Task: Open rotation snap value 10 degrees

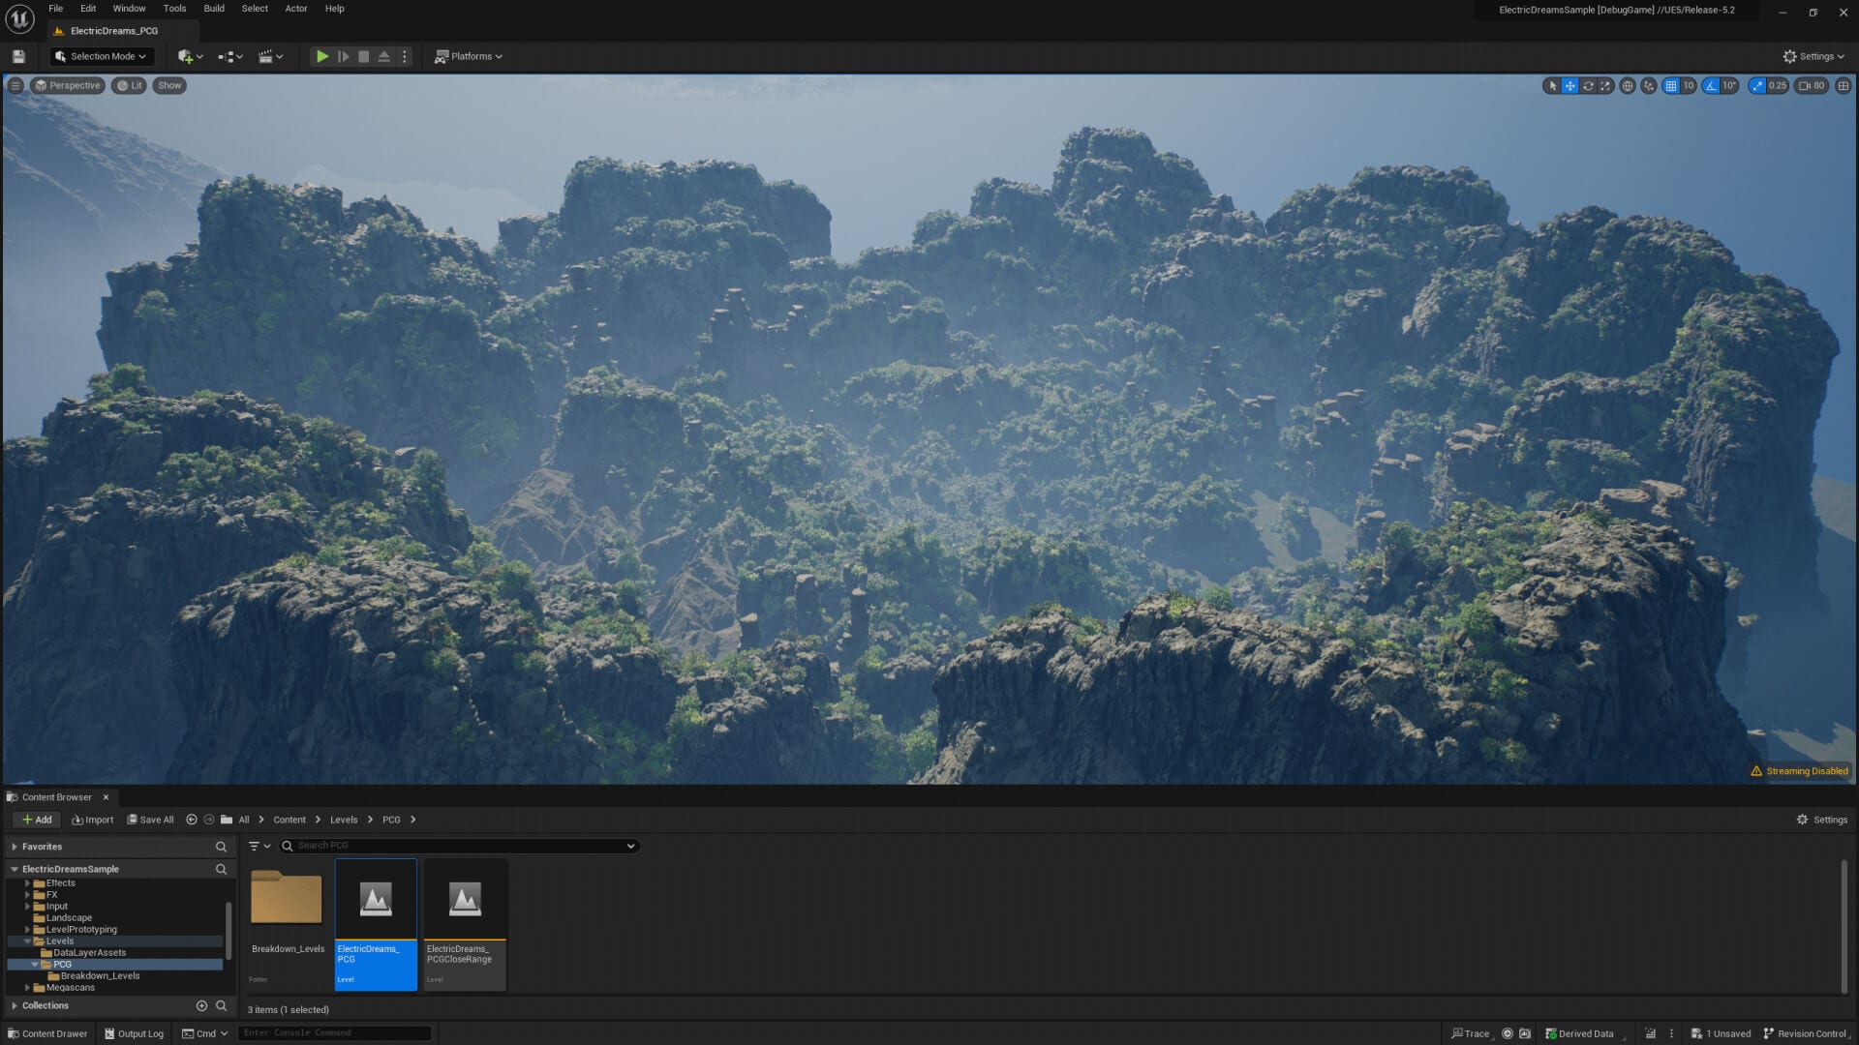Action: [x=1729, y=85]
